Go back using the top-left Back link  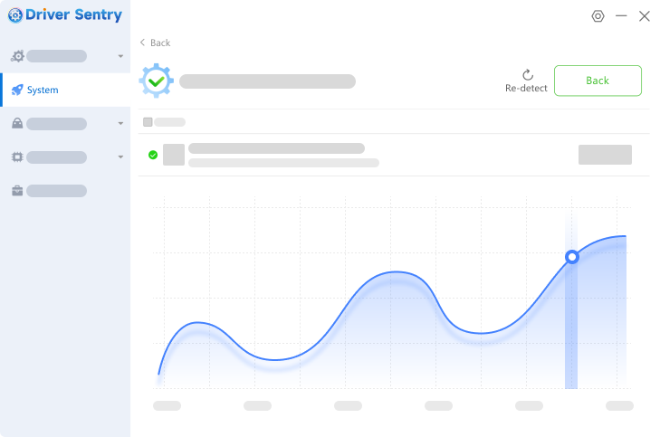[x=155, y=43]
